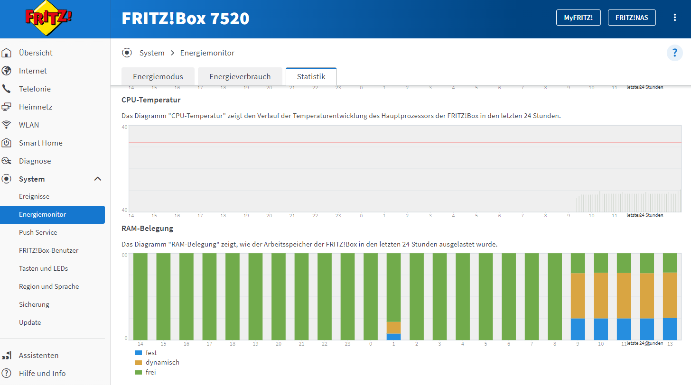This screenshot has width=691, height=385.
Task: Open the Internet menu
Action: (33, 71)
